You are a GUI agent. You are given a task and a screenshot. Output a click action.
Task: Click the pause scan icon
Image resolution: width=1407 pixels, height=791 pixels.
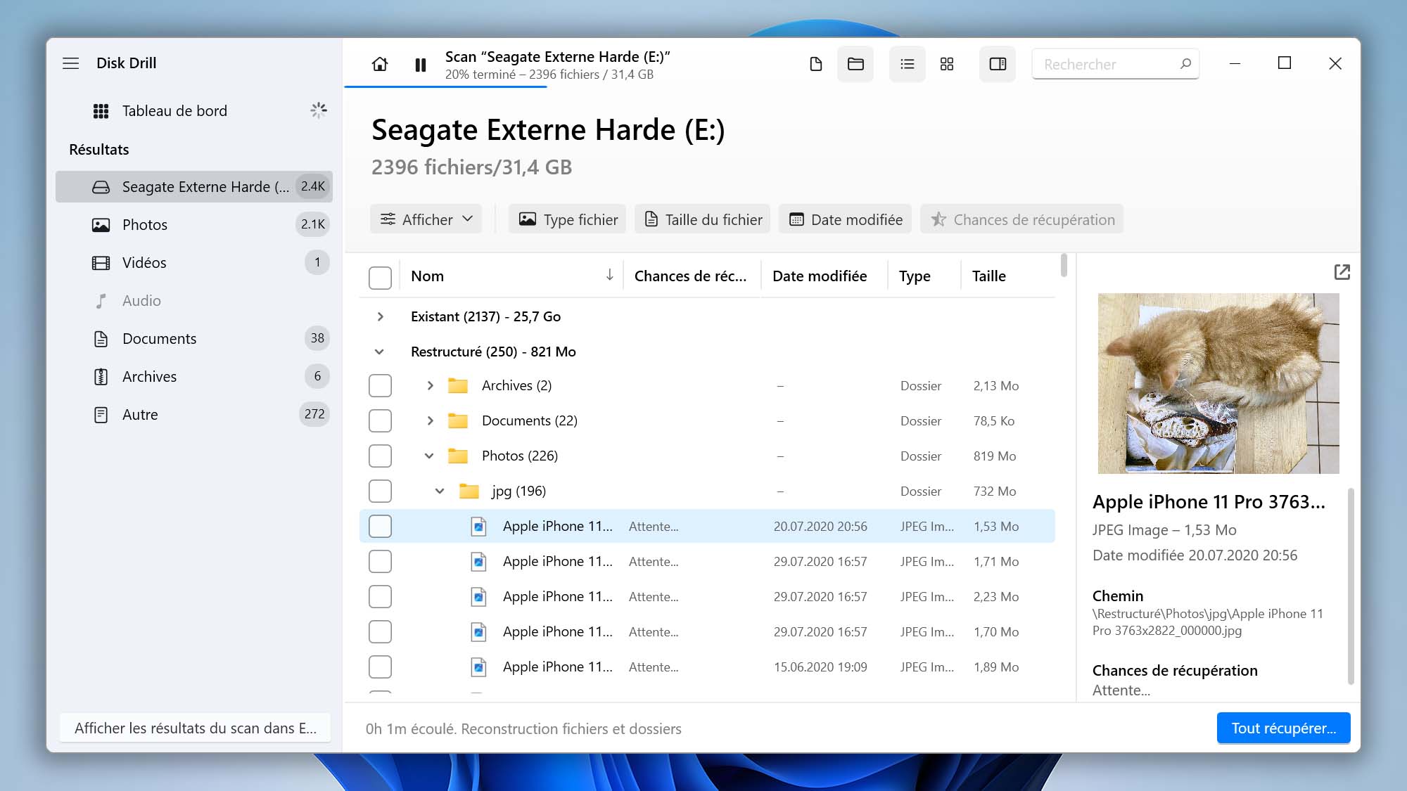(421, 63)
